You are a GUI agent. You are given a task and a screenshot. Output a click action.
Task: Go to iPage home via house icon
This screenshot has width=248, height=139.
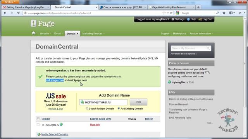pos(33,33)
